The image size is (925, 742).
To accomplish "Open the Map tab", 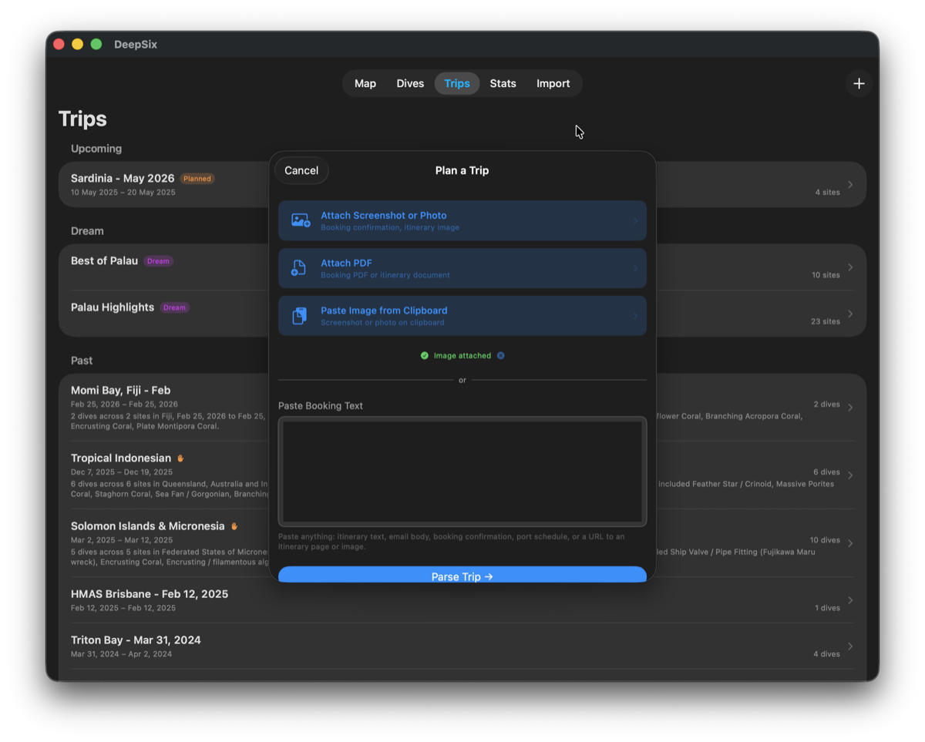I will pyautogui.click(x=365, y=83).
